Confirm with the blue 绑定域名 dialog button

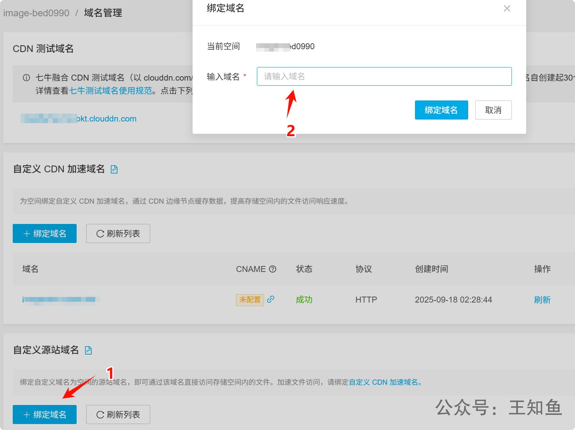tap(441, 110)
